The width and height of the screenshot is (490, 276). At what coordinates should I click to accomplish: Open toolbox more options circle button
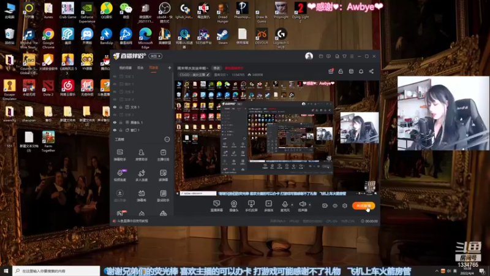167,139
